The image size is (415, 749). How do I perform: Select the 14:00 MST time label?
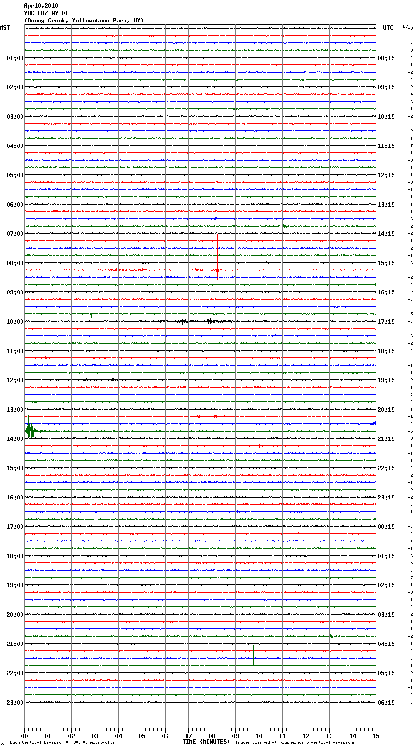point(15,439)
